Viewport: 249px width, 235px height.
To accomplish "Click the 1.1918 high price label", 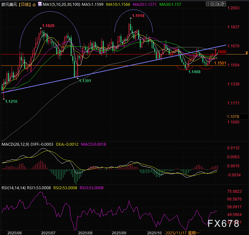I will (138, 15).
